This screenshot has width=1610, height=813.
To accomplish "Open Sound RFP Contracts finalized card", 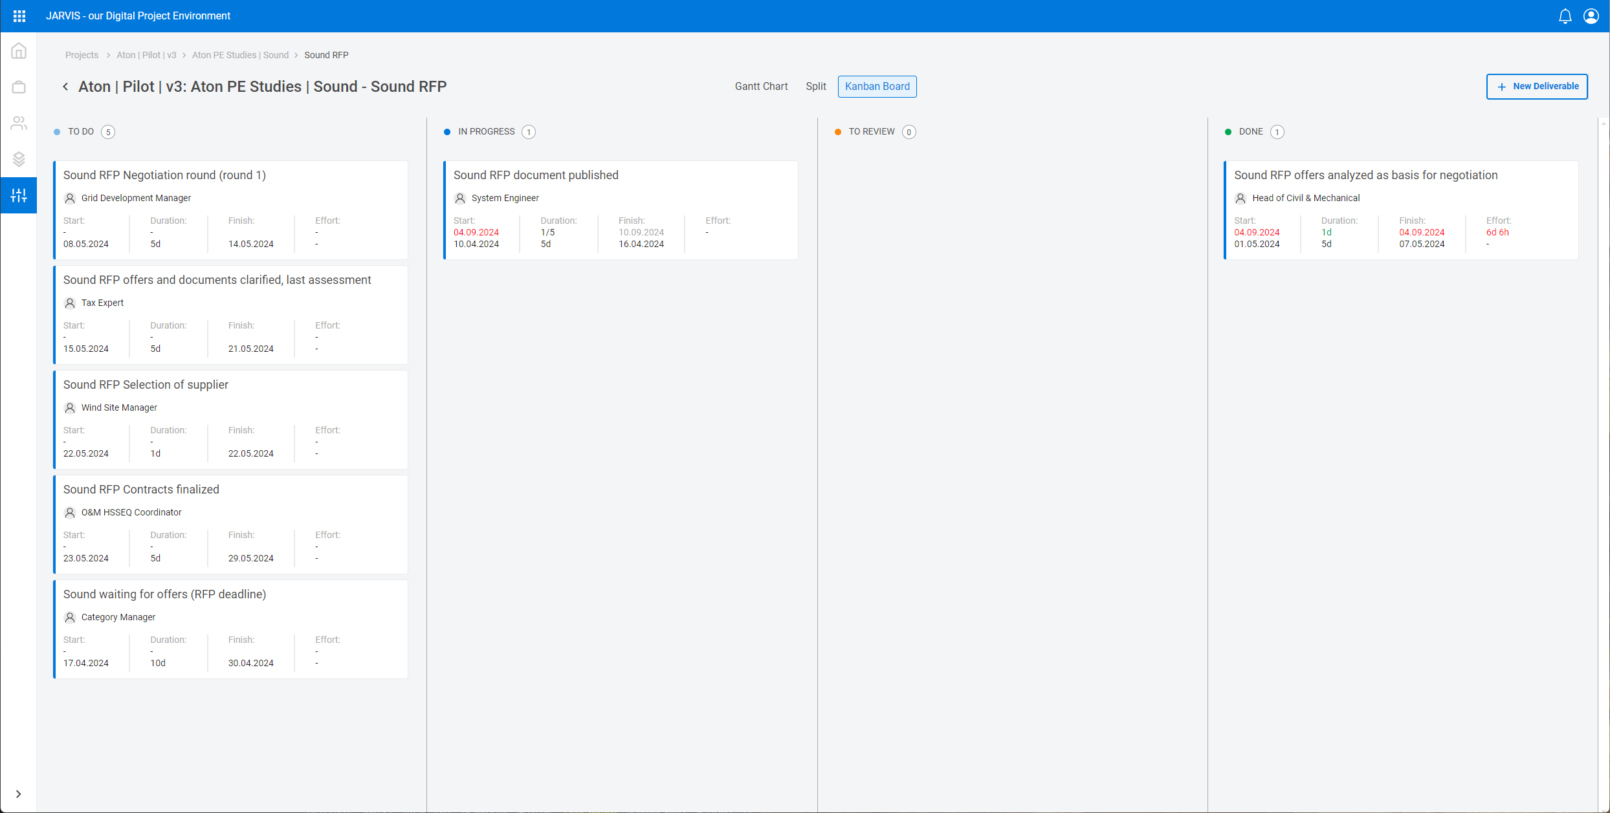I will (230, 525).
